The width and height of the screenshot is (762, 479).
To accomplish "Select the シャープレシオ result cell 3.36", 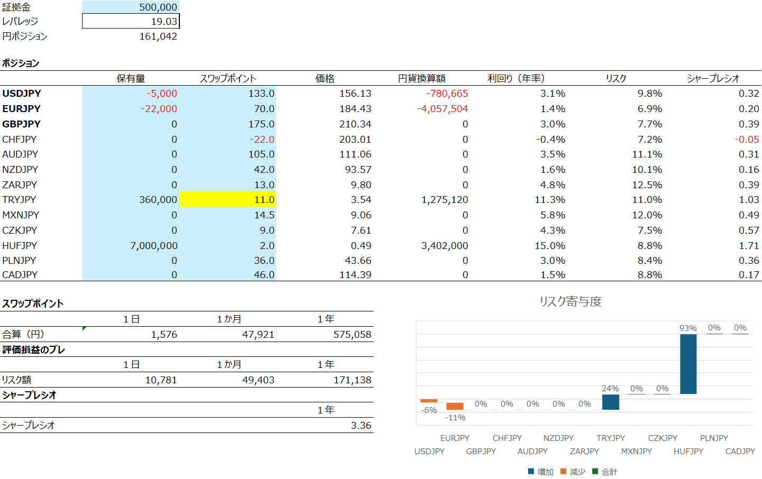I will pos(325,426).
